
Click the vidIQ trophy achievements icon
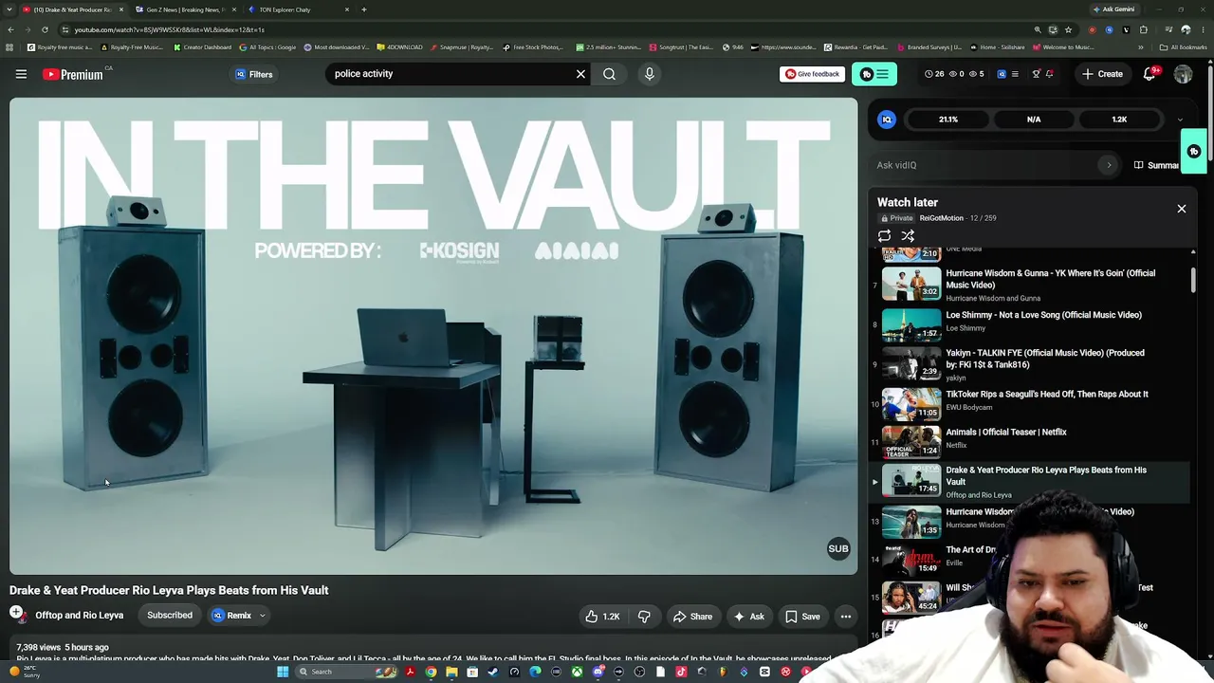coord(1036,74)
